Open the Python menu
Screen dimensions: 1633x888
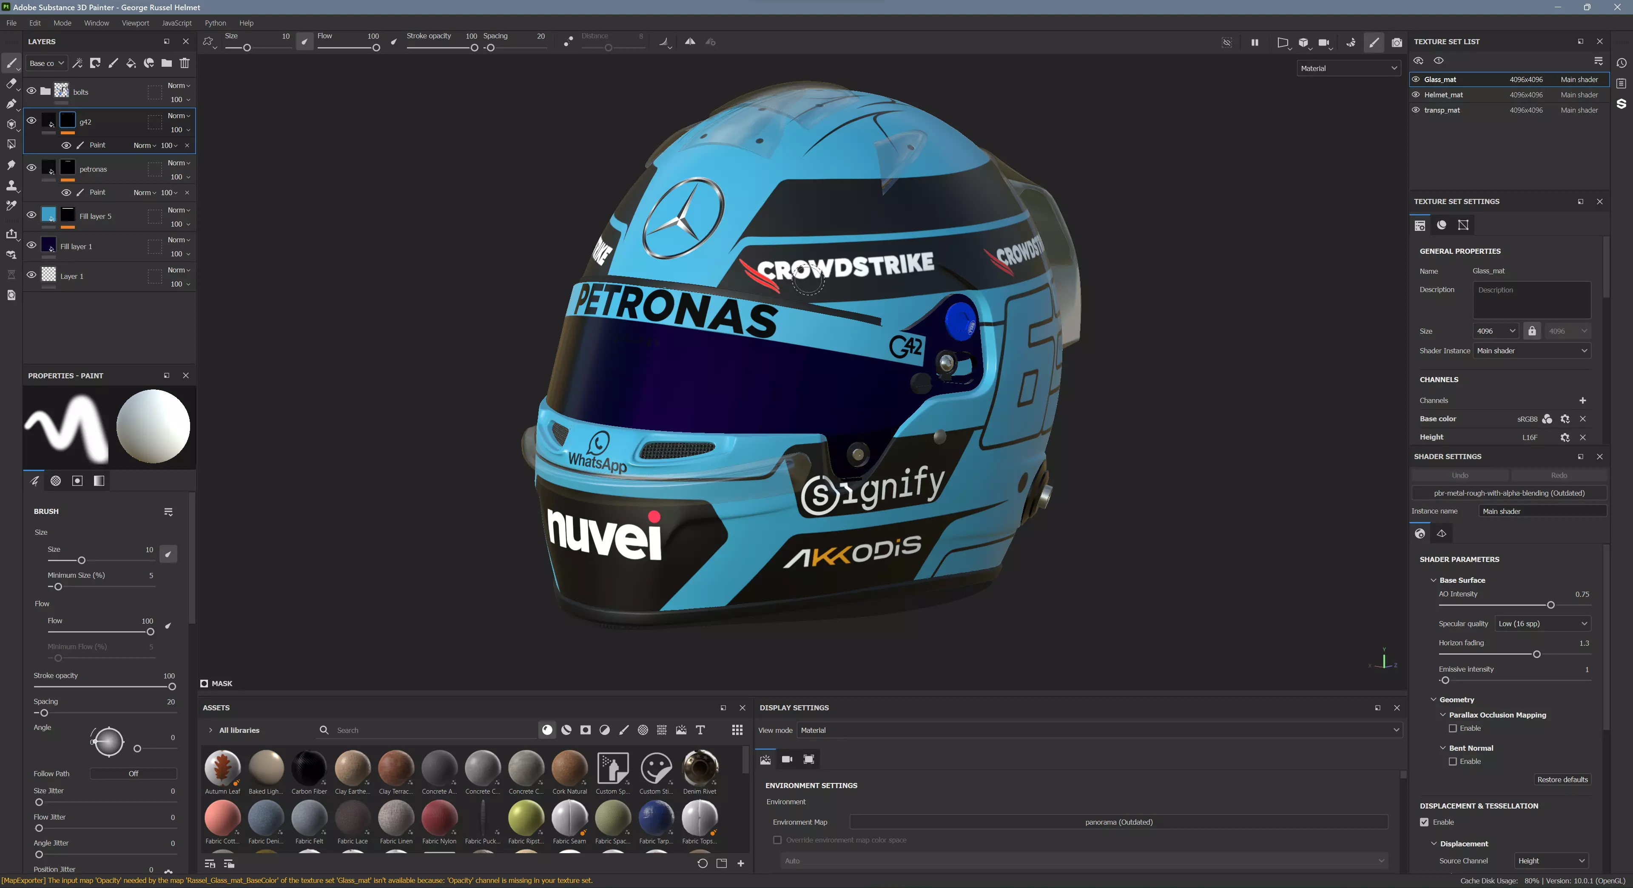(x=215, y=23)
